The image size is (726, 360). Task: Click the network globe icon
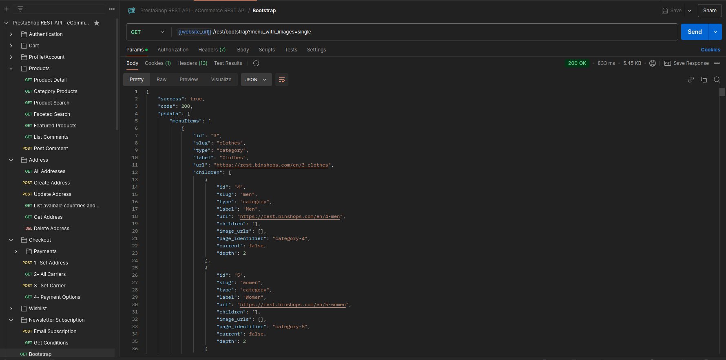click(653, 63)
